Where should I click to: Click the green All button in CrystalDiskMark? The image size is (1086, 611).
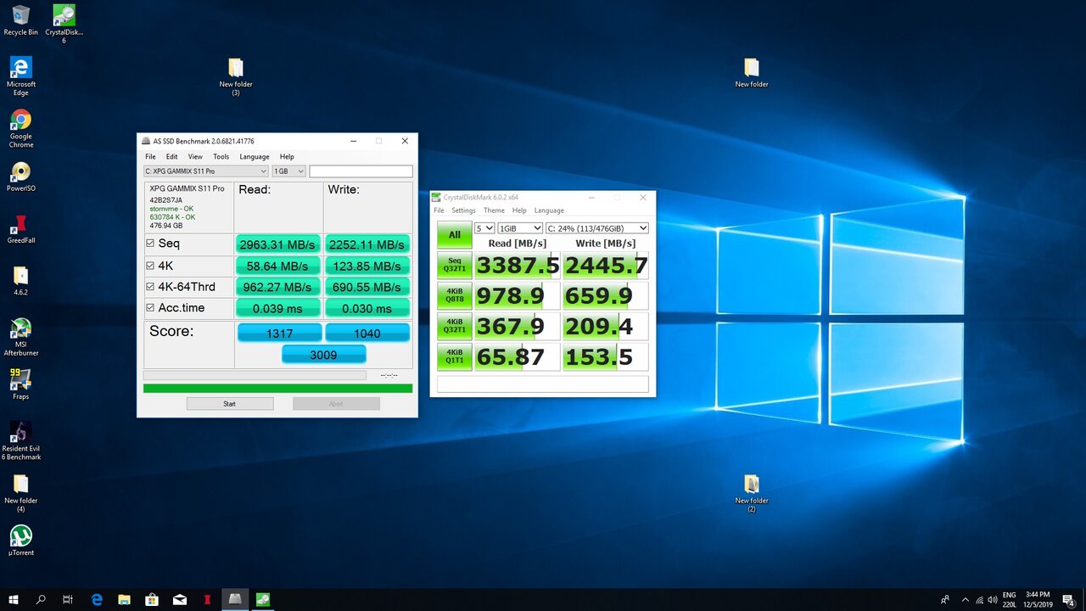(455, 235)
